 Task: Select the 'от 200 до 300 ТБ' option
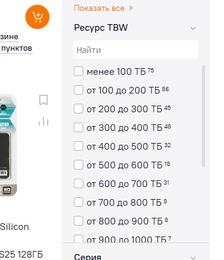point(78,109)
